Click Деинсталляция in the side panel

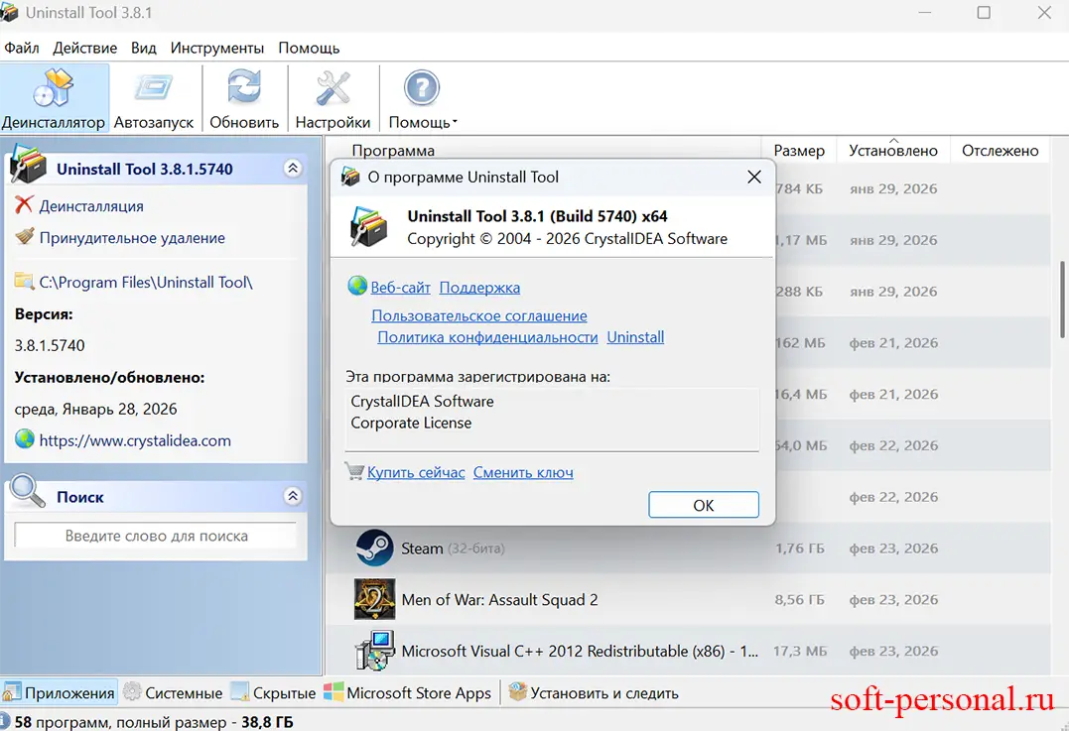pyautogui.click(x=91, y=205)
